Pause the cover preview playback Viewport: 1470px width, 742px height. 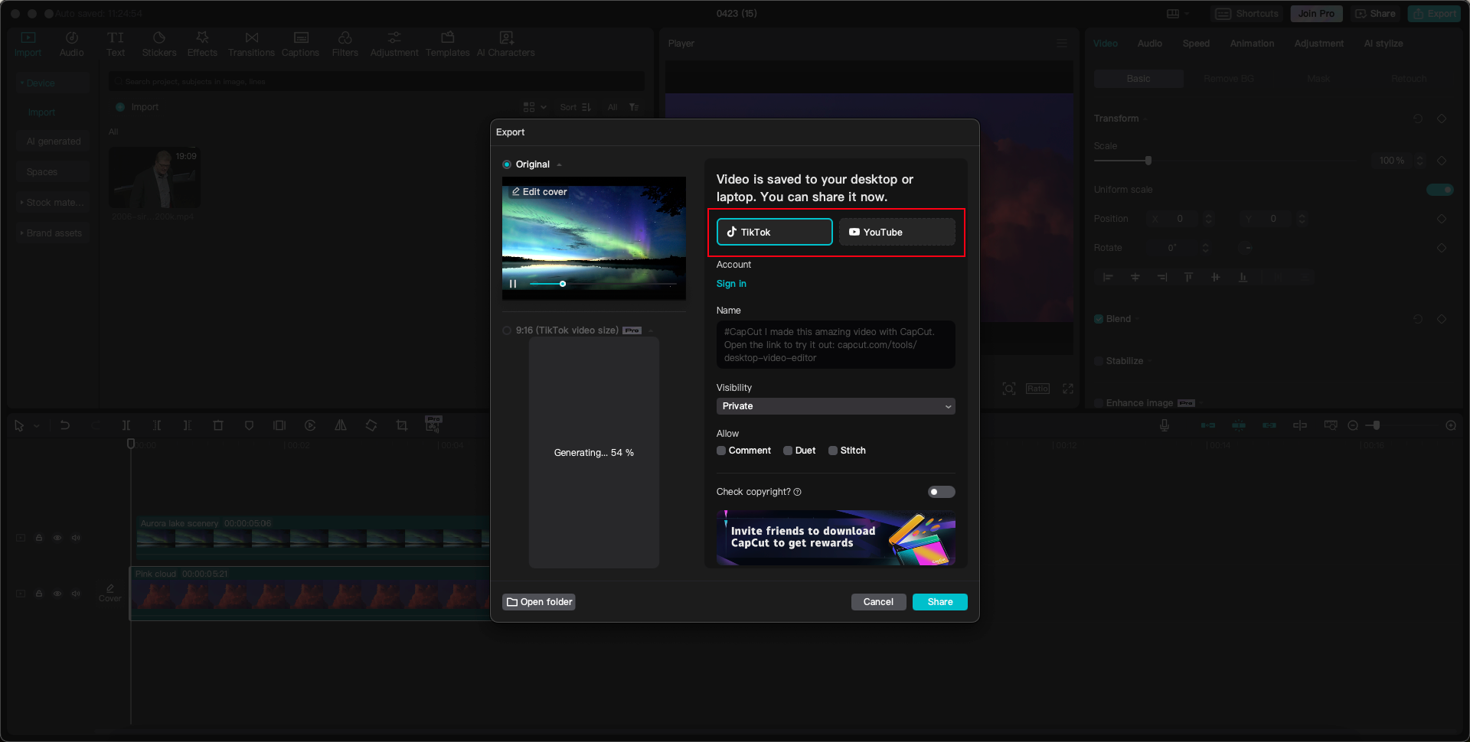point(513,283)
